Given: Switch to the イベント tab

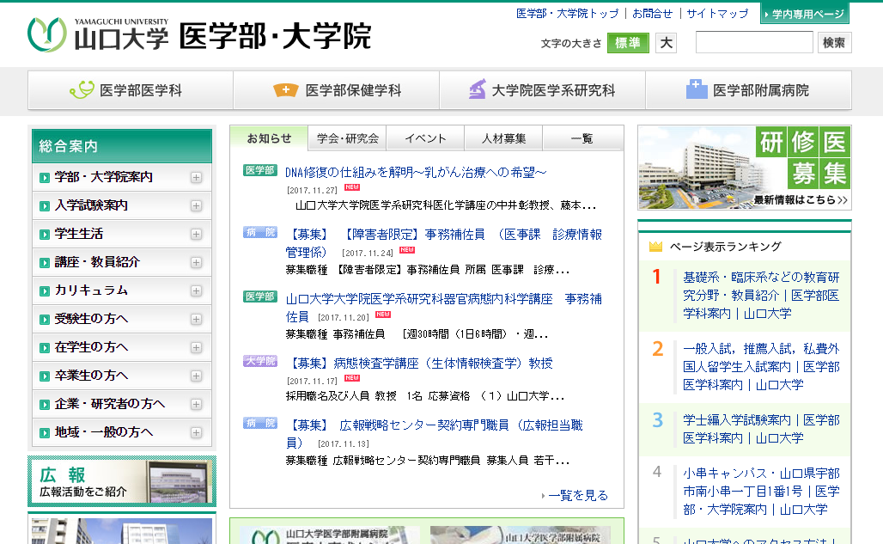Looking at the screenshot, I should click(425, 138).
